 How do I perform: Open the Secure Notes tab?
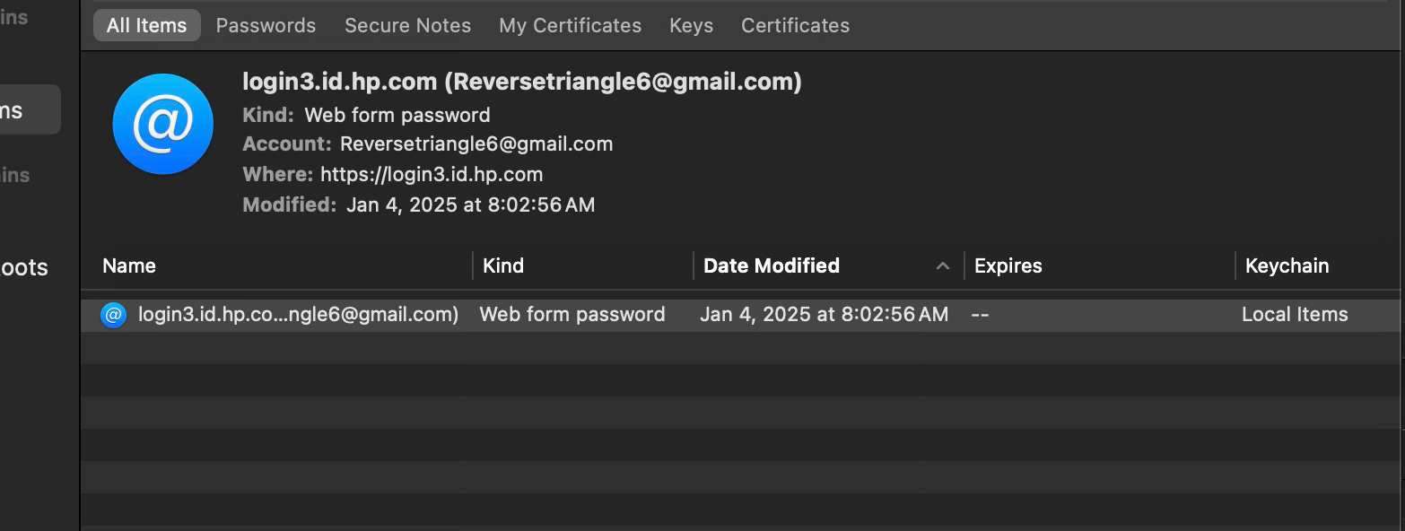(x=407, y=25)
